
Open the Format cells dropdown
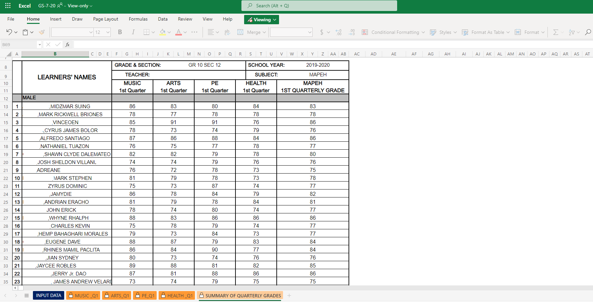point(530,32)
